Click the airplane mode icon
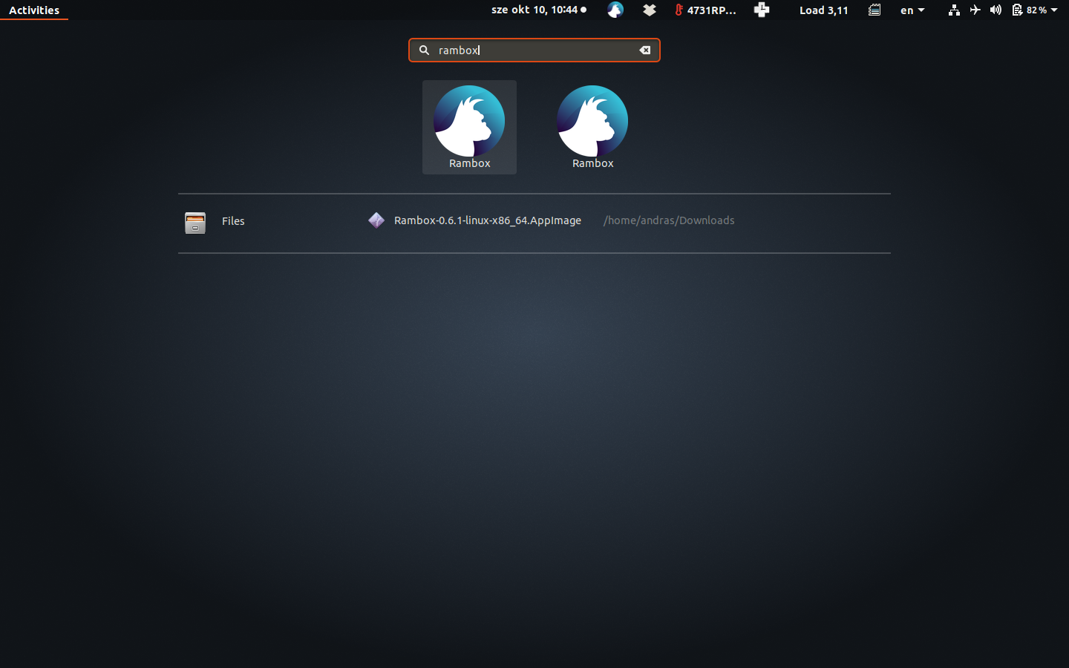 (975, 10)
